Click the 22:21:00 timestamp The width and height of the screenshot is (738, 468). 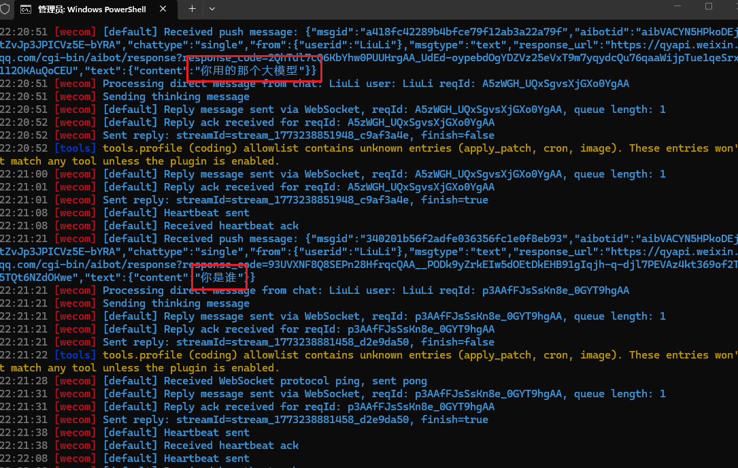pos(24,174)
